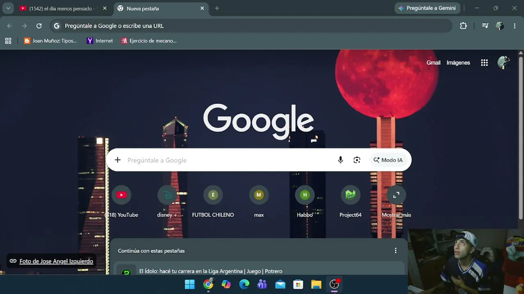This screenshot has height=294, width=524.
Task: Open the media controls icon in toolbar
Action: [485, 26]
